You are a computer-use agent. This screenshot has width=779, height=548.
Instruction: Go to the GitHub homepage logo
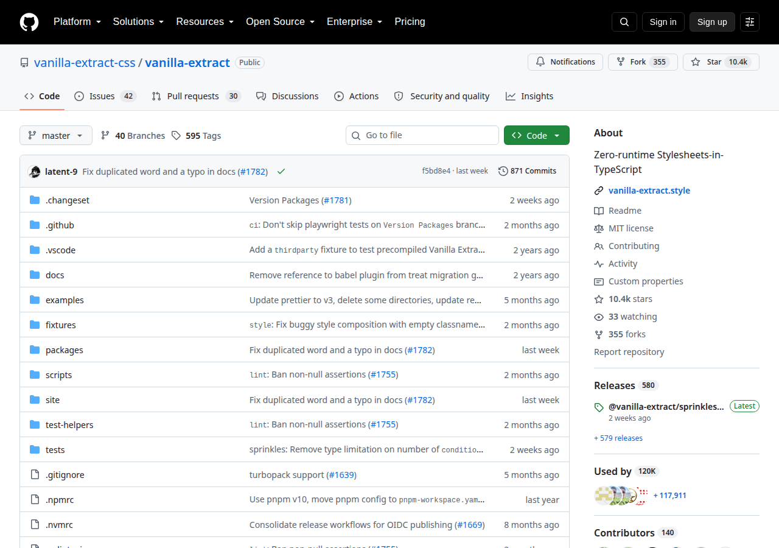point(29,22)
